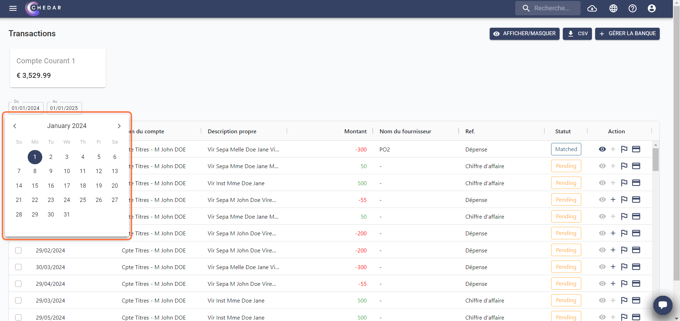680x321 pixels.
Task: Click the AFFICHER/MASQUER button
Action: [x=524, y=34]
